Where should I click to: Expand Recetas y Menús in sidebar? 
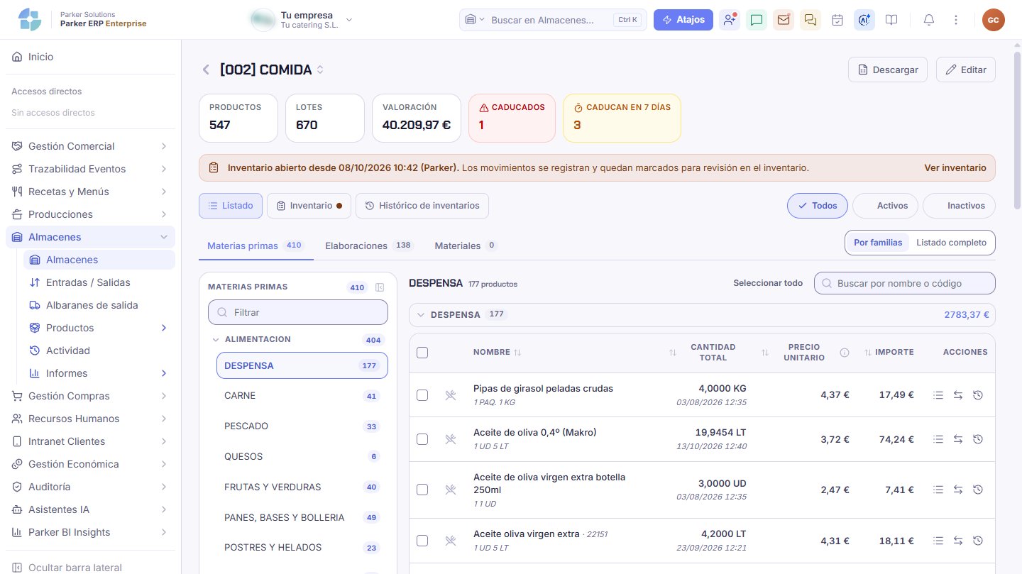click(90, 192)
